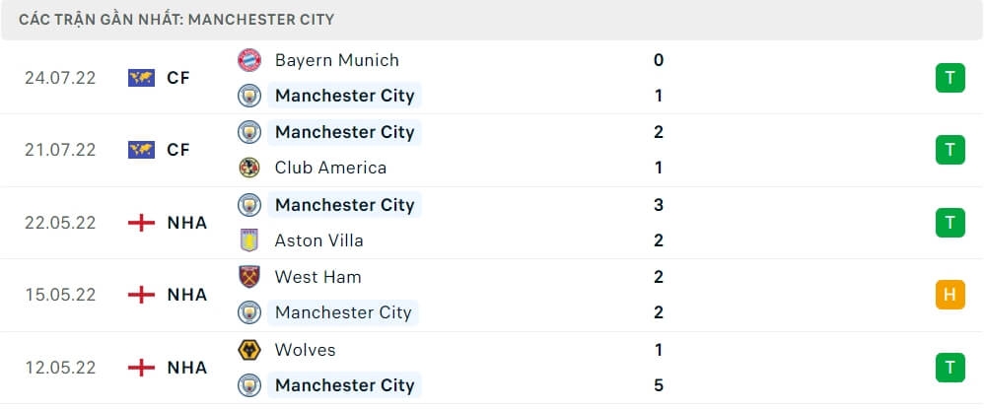This screenshot has height=409, width=984.
Task: Open Aston Villa team link
Action: pyautogui.click(x=318, y=240)
